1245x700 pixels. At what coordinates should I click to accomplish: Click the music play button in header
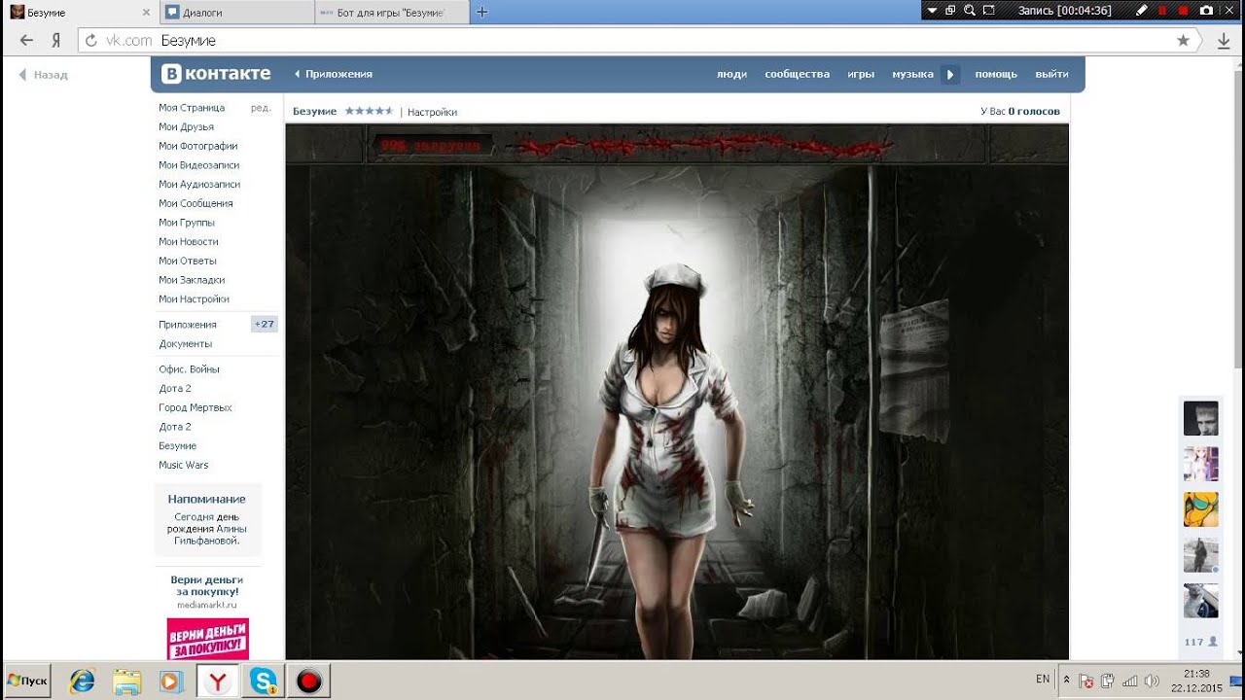coord(950,74)
